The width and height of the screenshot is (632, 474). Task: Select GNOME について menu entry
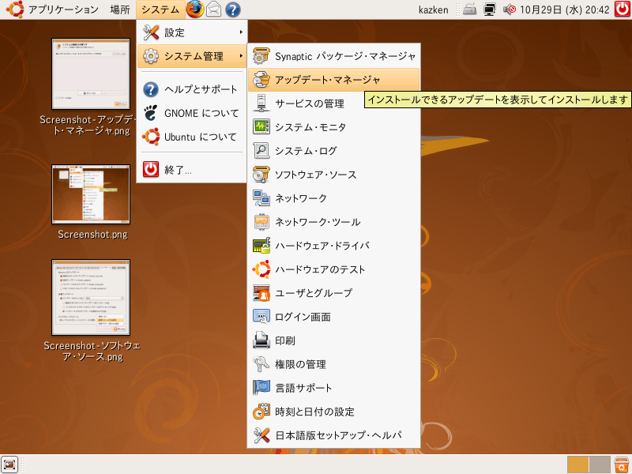pyautogui.click(x=192, y=113)
